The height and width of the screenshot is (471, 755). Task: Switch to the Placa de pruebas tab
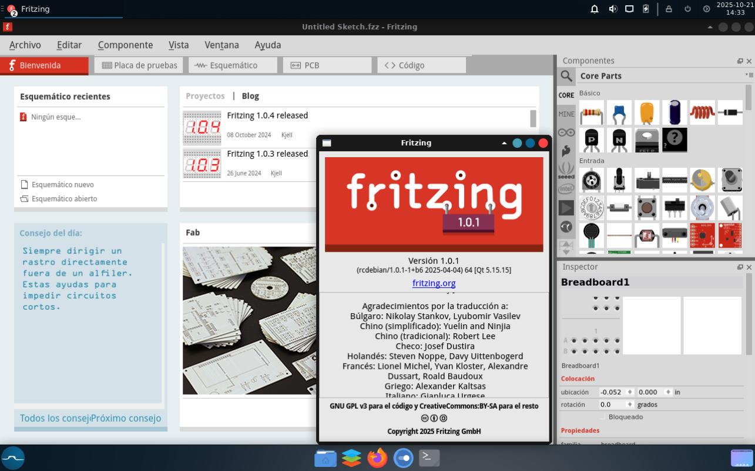coord(139,66)
